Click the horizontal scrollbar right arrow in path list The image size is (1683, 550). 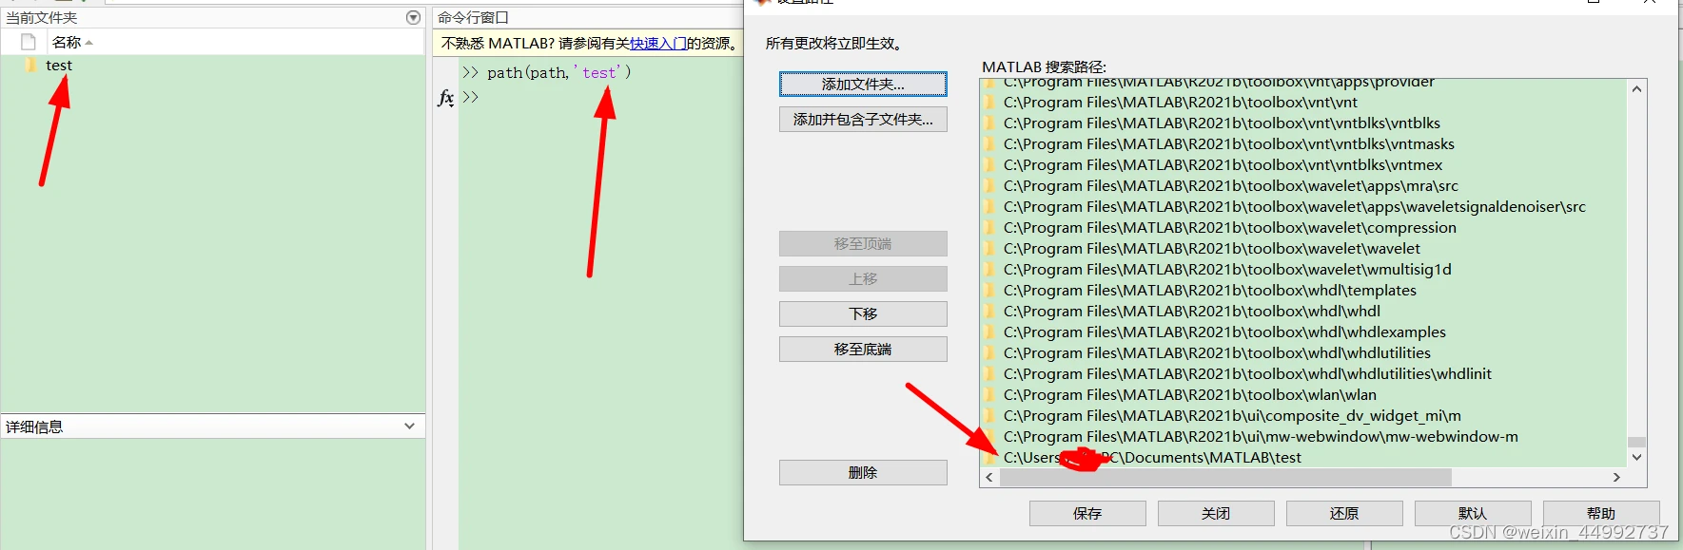[1616, 477]
